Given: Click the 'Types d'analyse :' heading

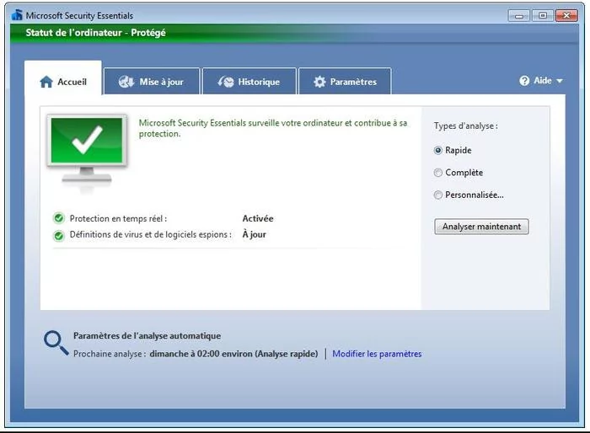Looking at the screenshot, I should (x=466, y=126).
